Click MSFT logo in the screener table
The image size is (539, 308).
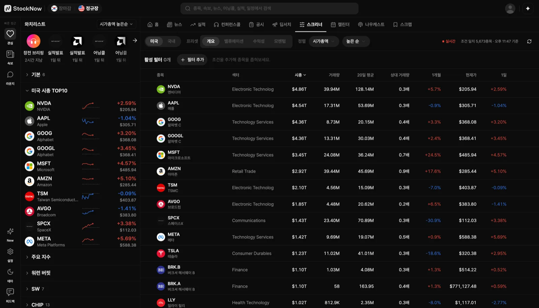coord(161,155)
